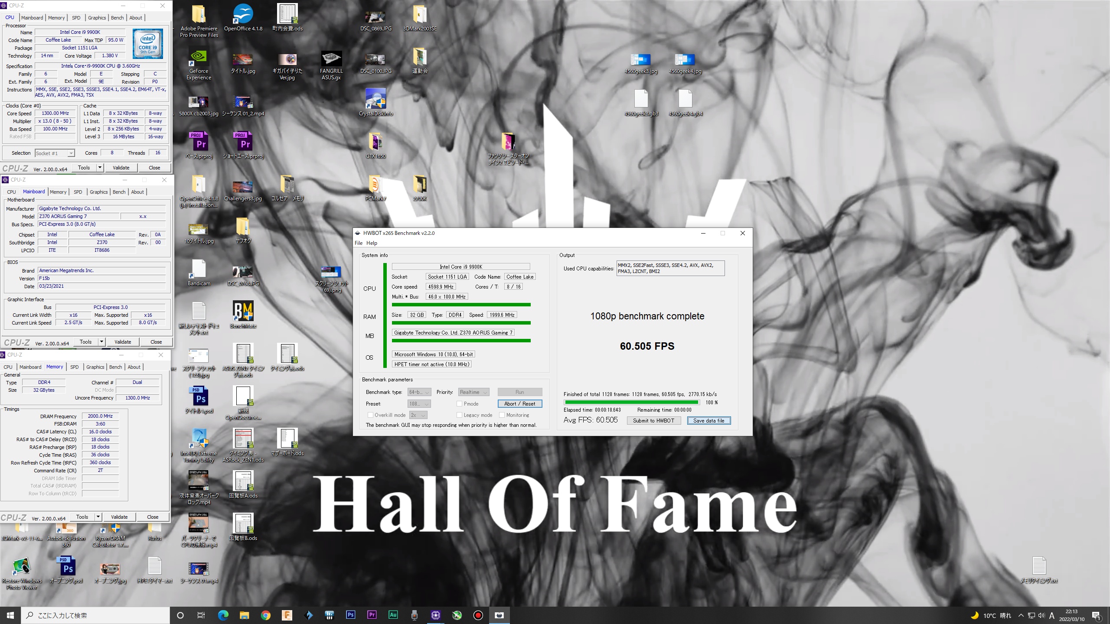Toggle the Overkill mode checkbox
This screenshot has width=1110, height=624.
pos(370,415)
